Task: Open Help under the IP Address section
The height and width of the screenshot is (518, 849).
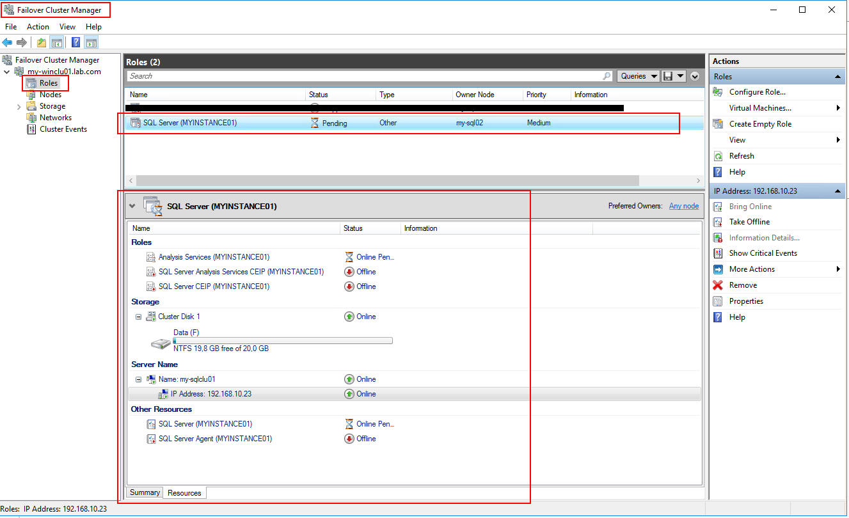Action: (x=737, y=317)
